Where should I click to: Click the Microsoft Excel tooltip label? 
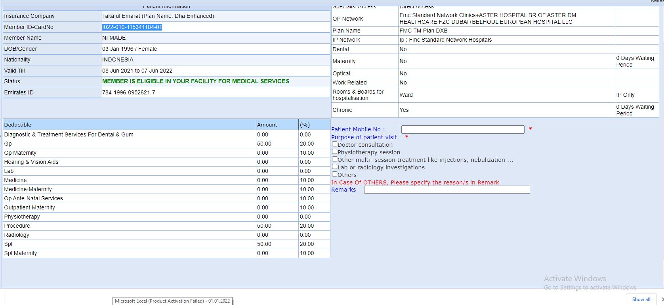click(172, 301)
